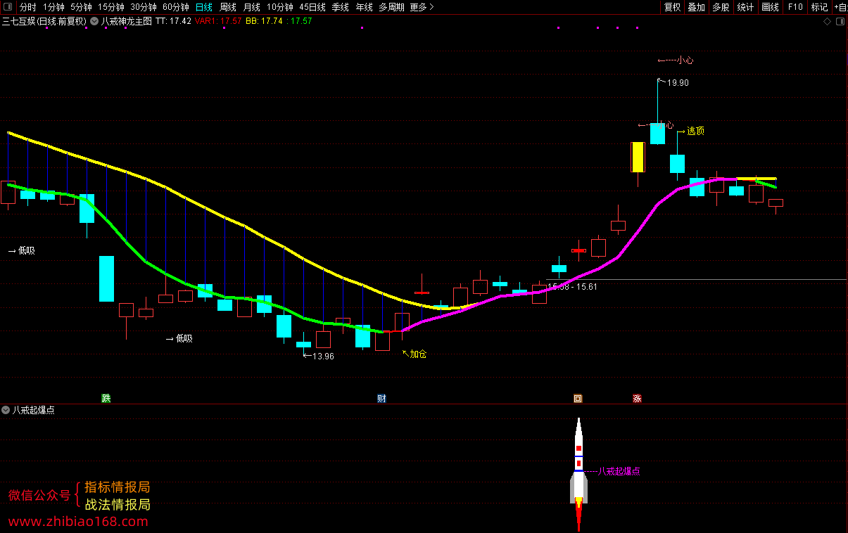Click the TT: 17.42 legend value
This screenshot has width=848, height=533.
pos(173,21)
